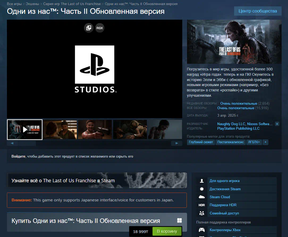Open PlayStation Publishing LLC publisher link
Screen dimensions: 288x237
click(238, 128)
